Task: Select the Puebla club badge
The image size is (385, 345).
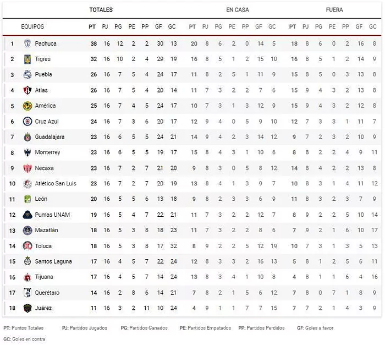Action: [x=27, y=75]
